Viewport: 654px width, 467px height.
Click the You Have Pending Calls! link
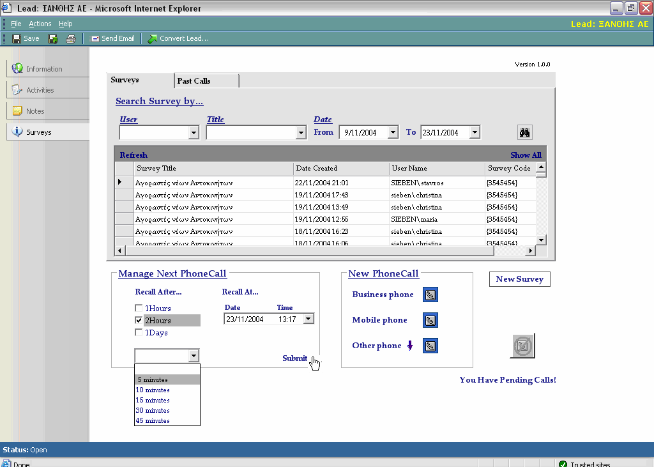508,379
